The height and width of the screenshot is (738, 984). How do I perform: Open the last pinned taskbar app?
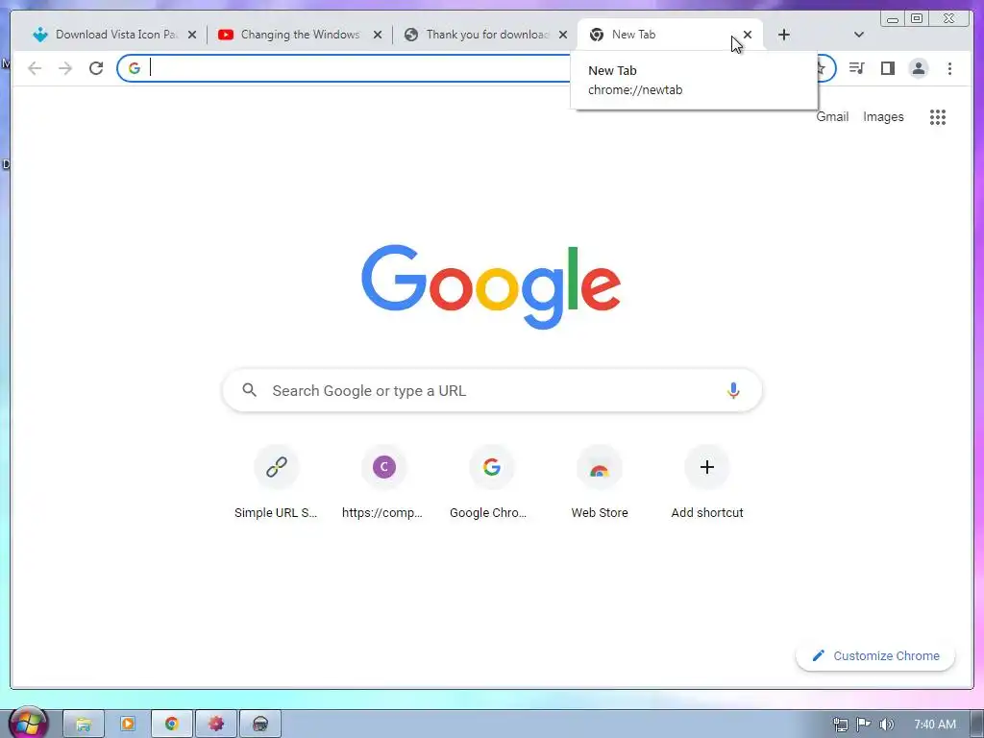point(259,725)
